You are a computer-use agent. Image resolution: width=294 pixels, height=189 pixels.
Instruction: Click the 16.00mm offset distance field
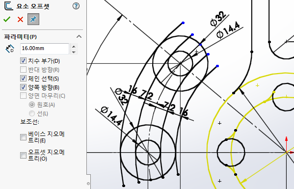[45, 49]
